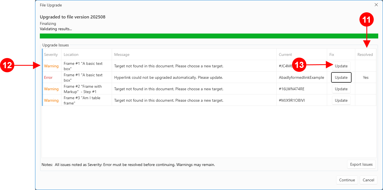Click Update for the first Warning row
The image size is (383, 190).
(x=341, y=66)
